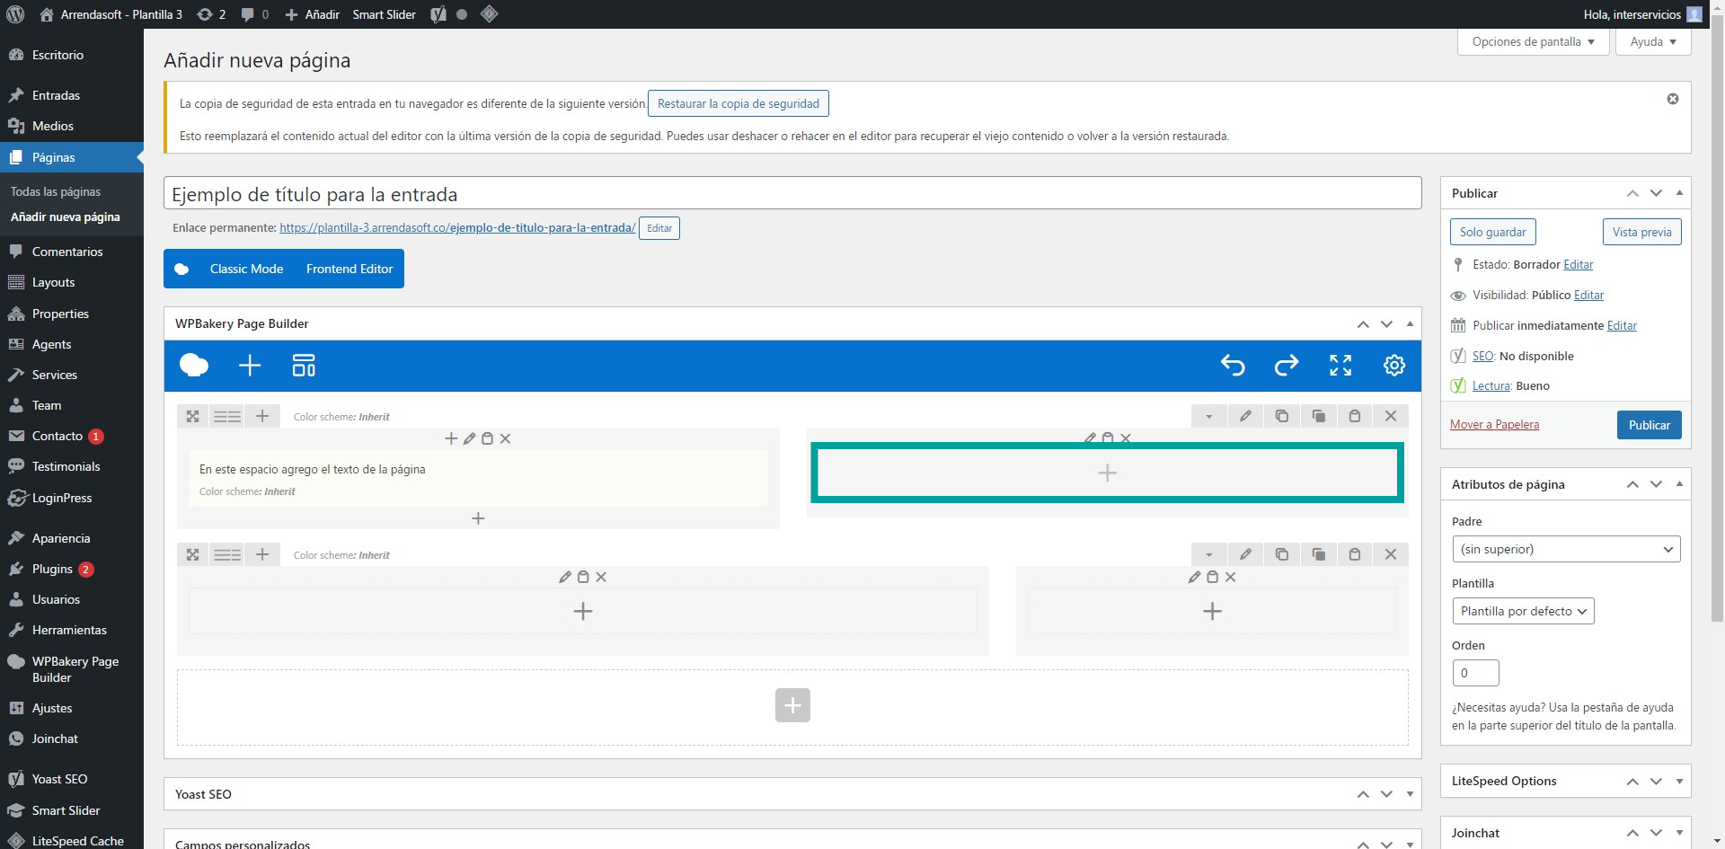Open Medios in sidebar menu

[x=53, y=126]
